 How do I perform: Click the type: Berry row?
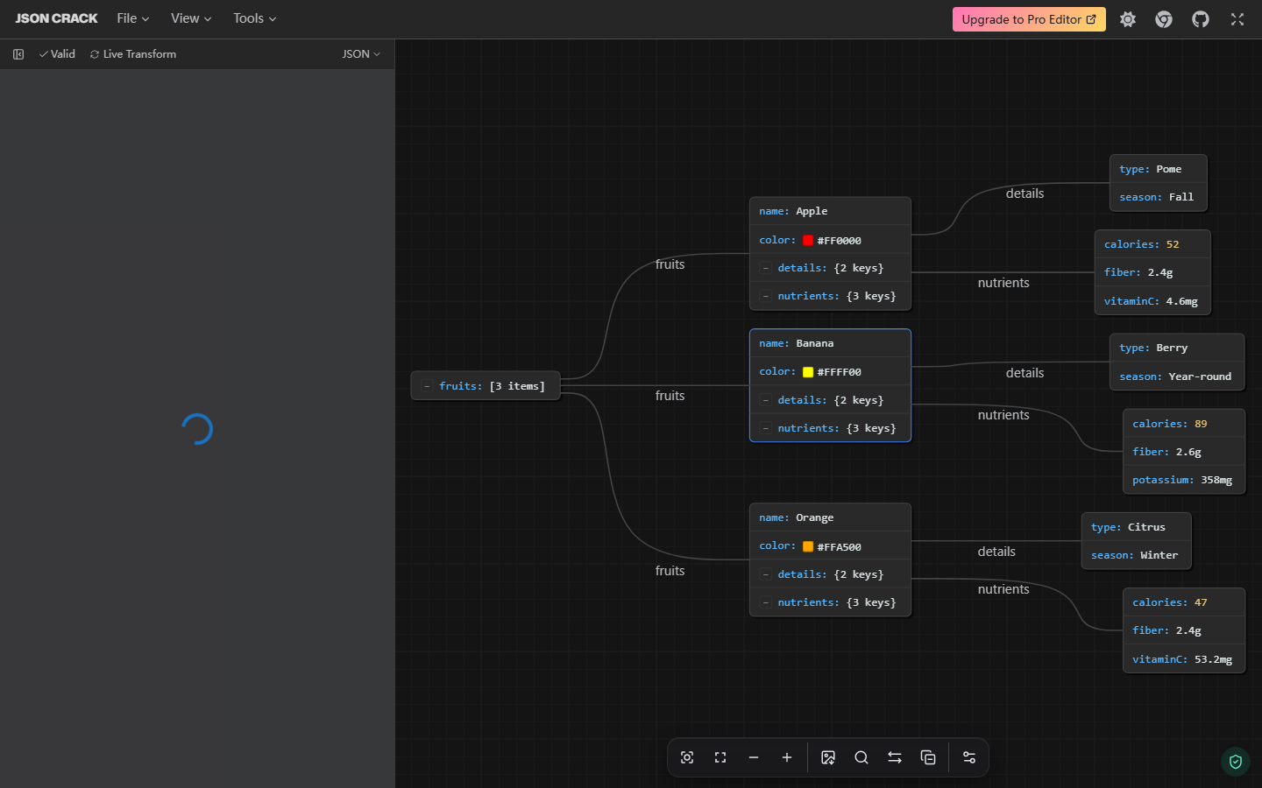tap(1177, 348)
